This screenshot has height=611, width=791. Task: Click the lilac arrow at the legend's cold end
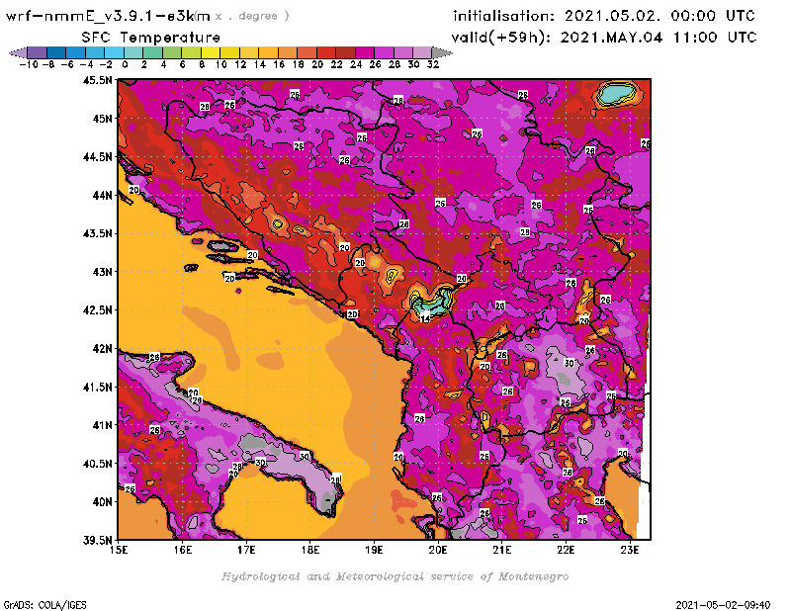pos(18,52)
